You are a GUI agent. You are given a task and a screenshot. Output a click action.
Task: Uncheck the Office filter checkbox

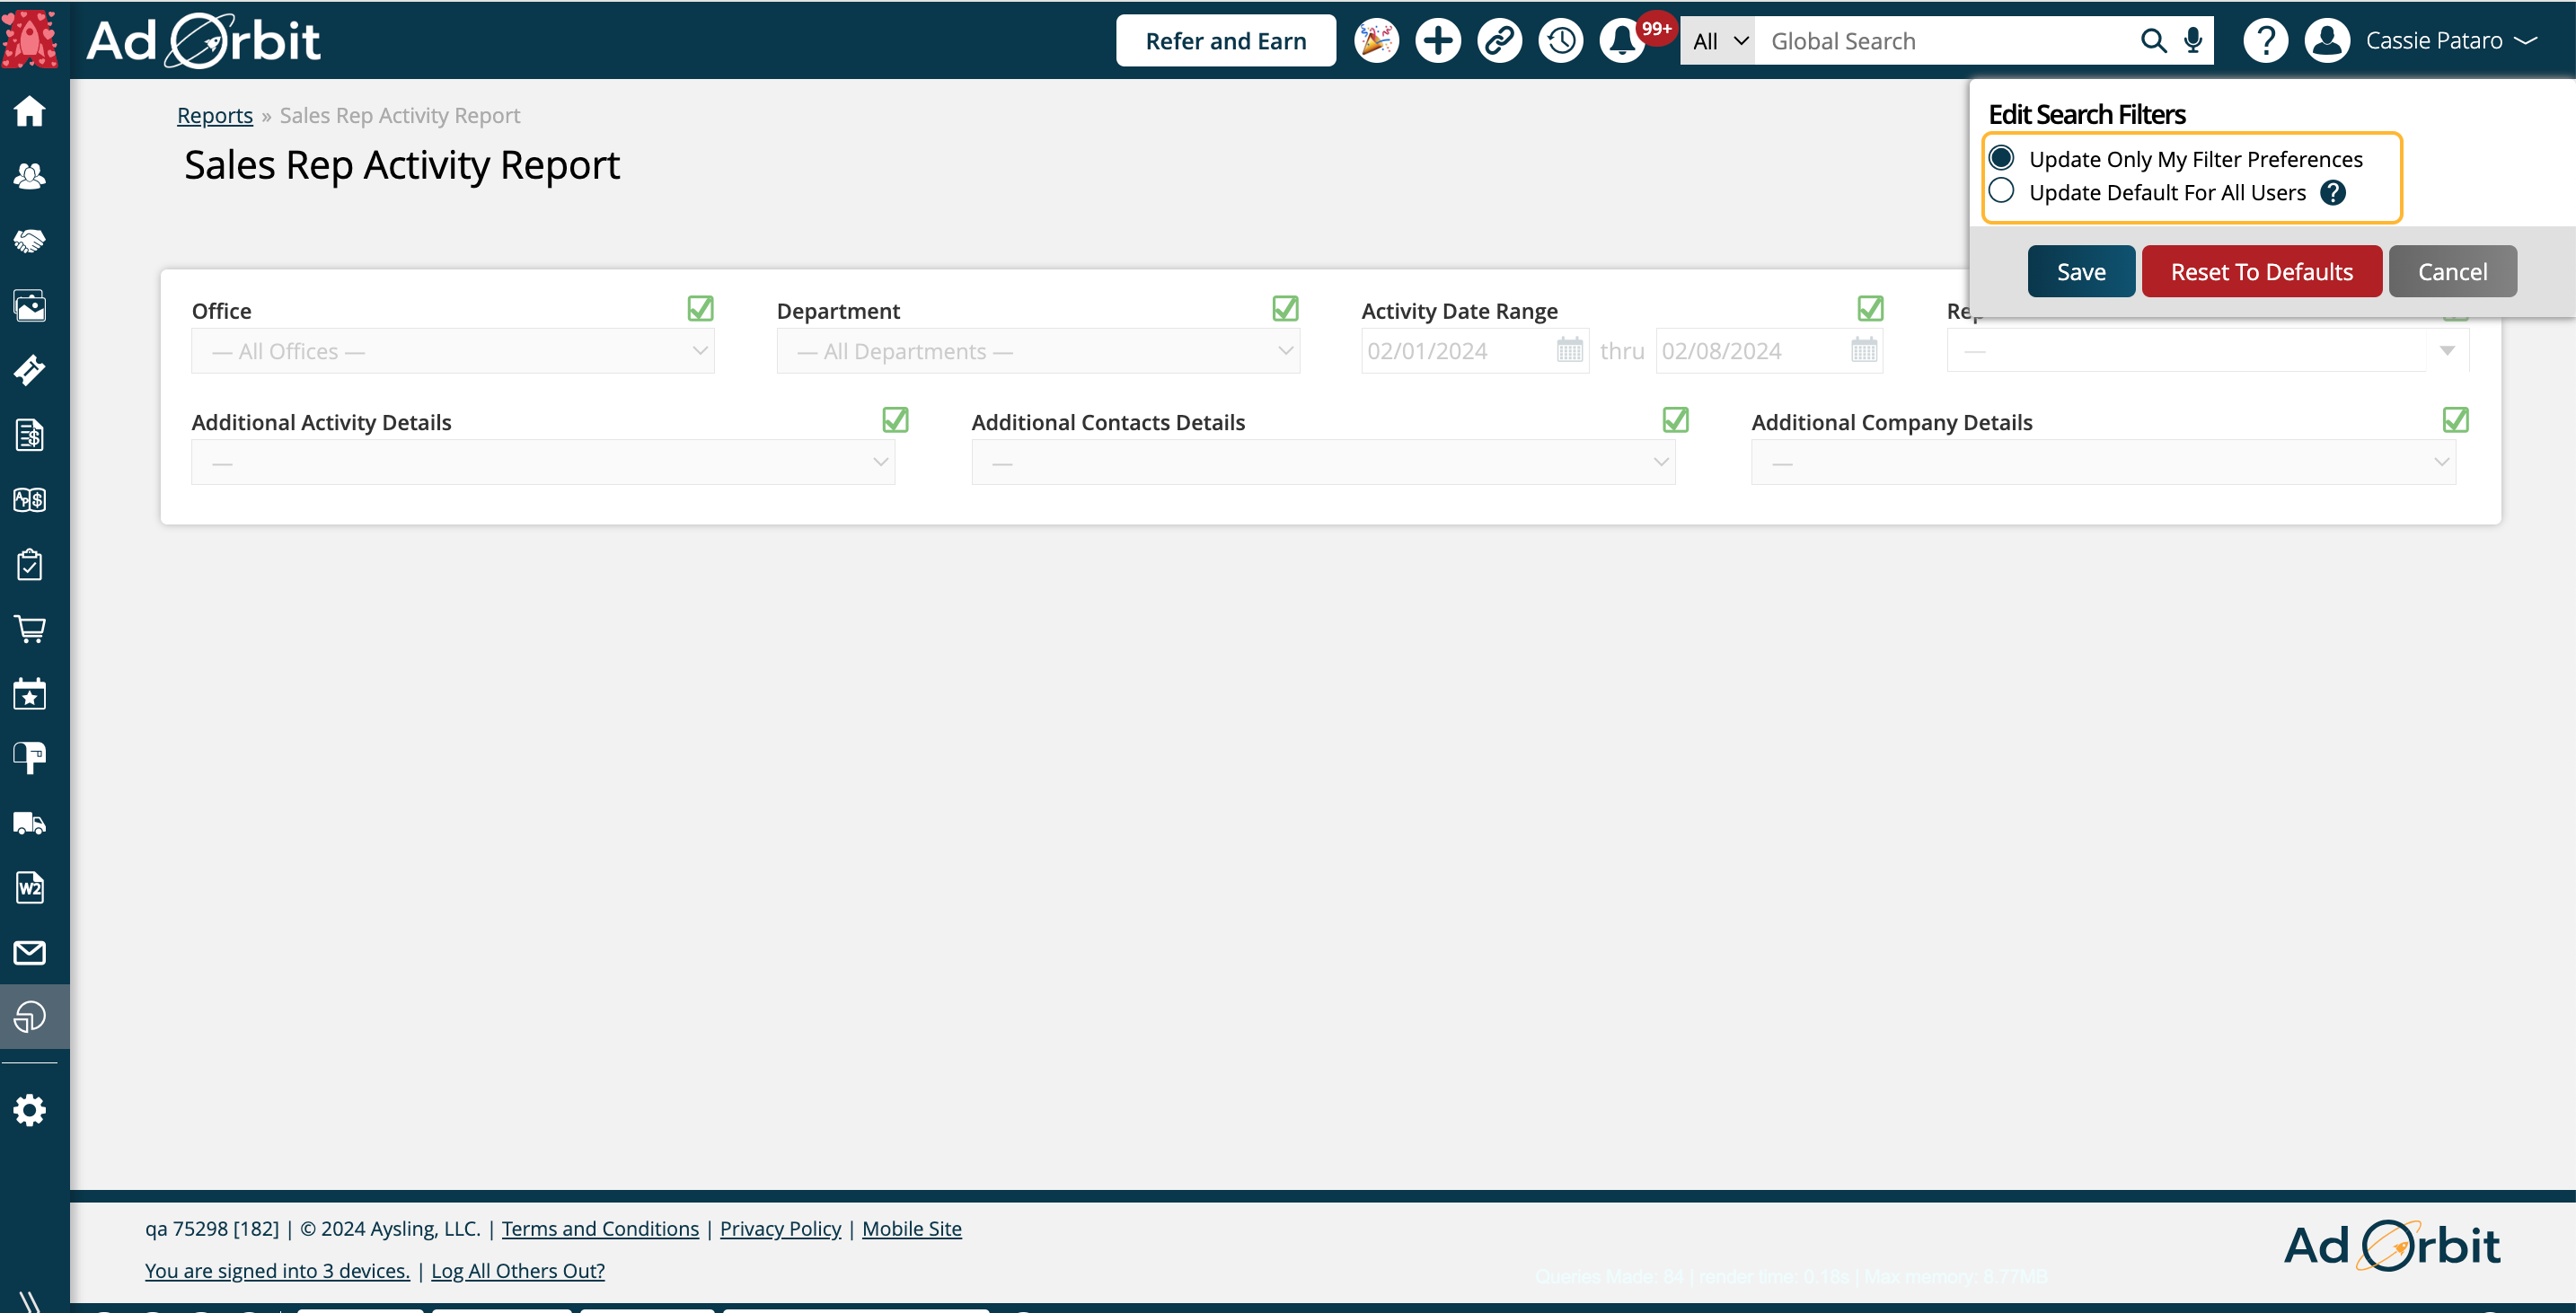(x=700, y=308)
